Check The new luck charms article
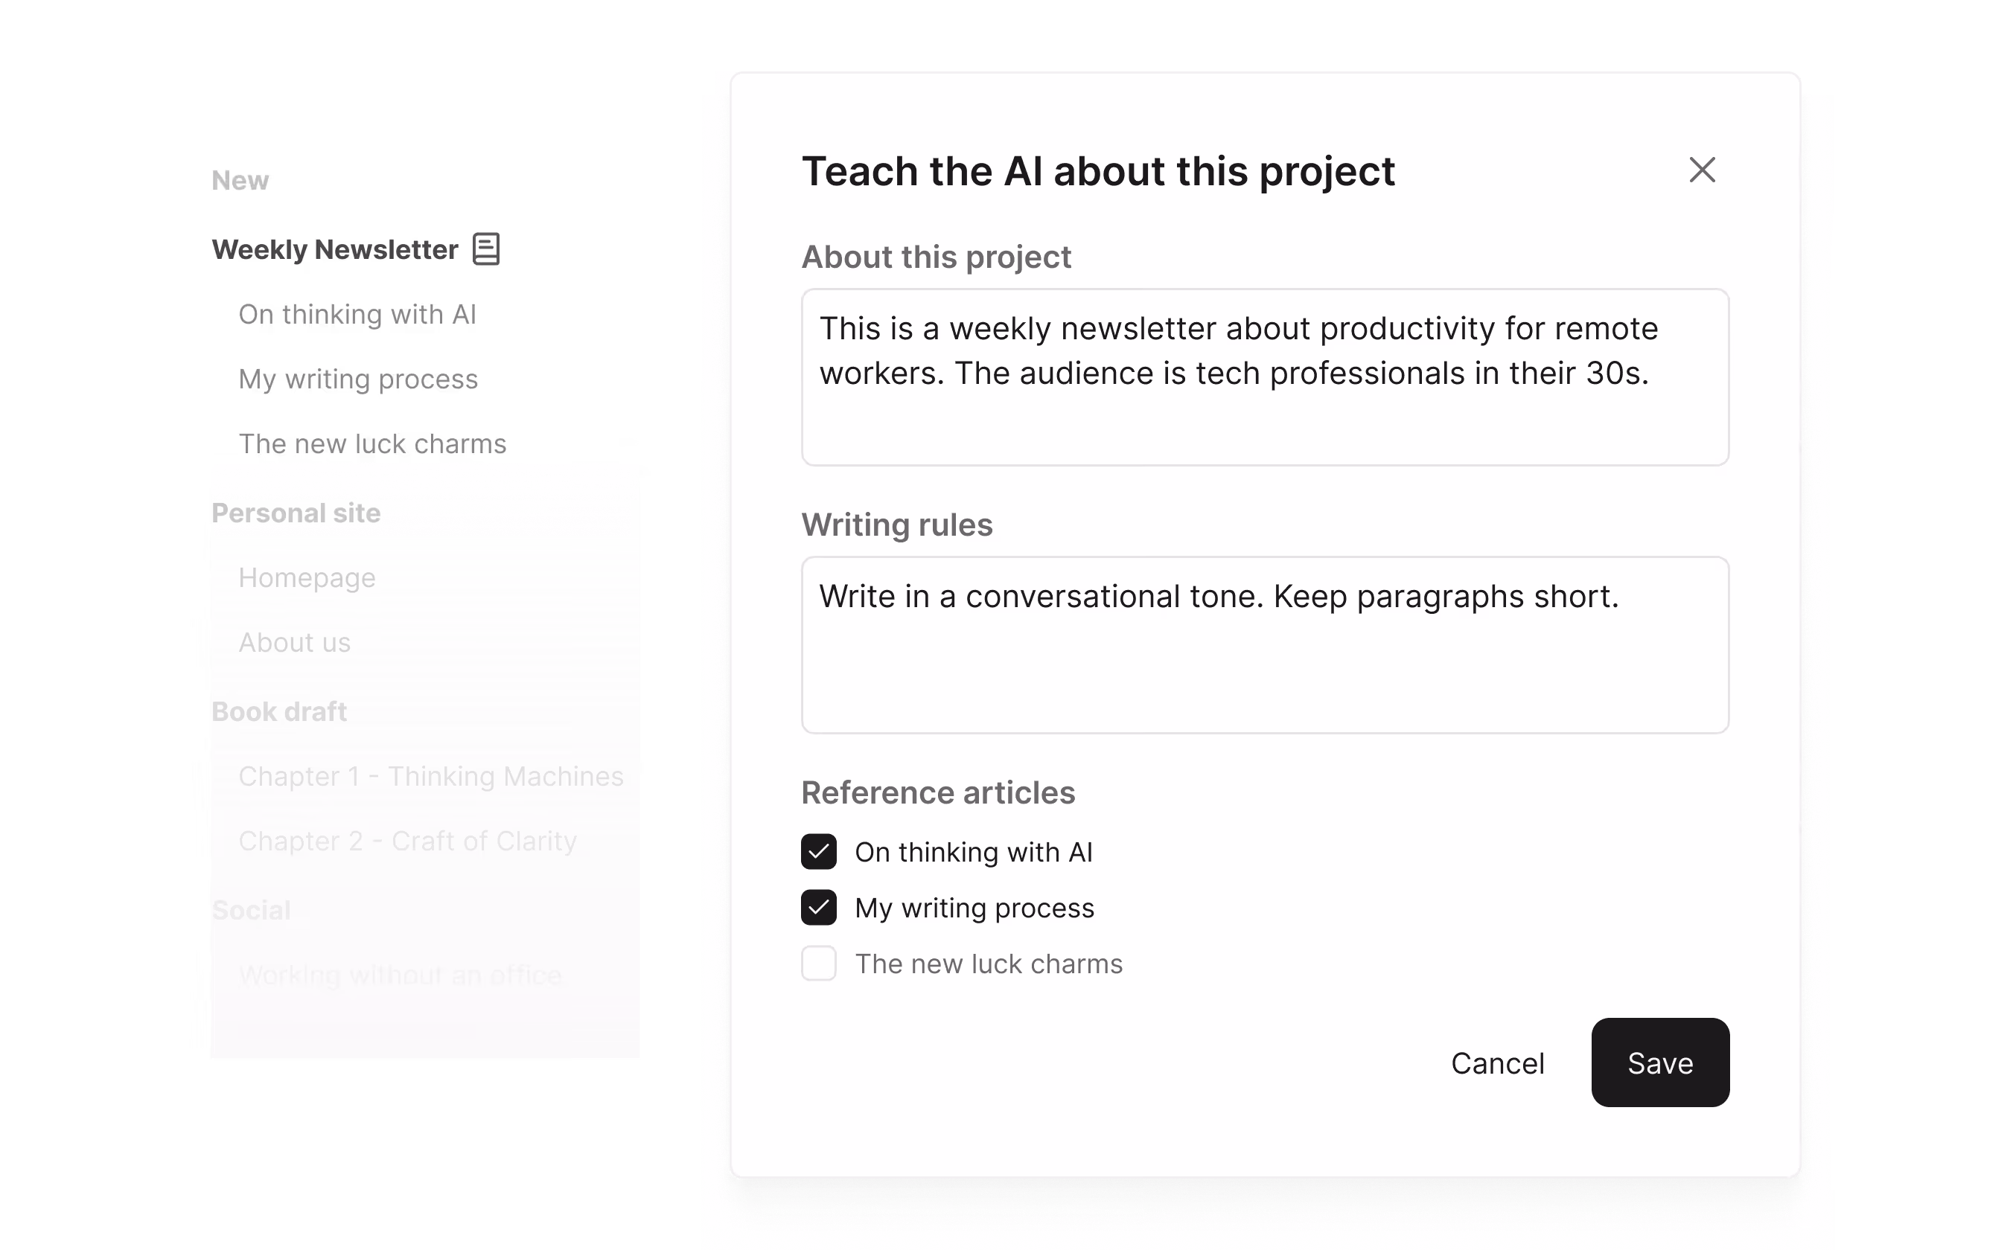Viewport: 2013px width, 1250px height. tap(818, 963)
